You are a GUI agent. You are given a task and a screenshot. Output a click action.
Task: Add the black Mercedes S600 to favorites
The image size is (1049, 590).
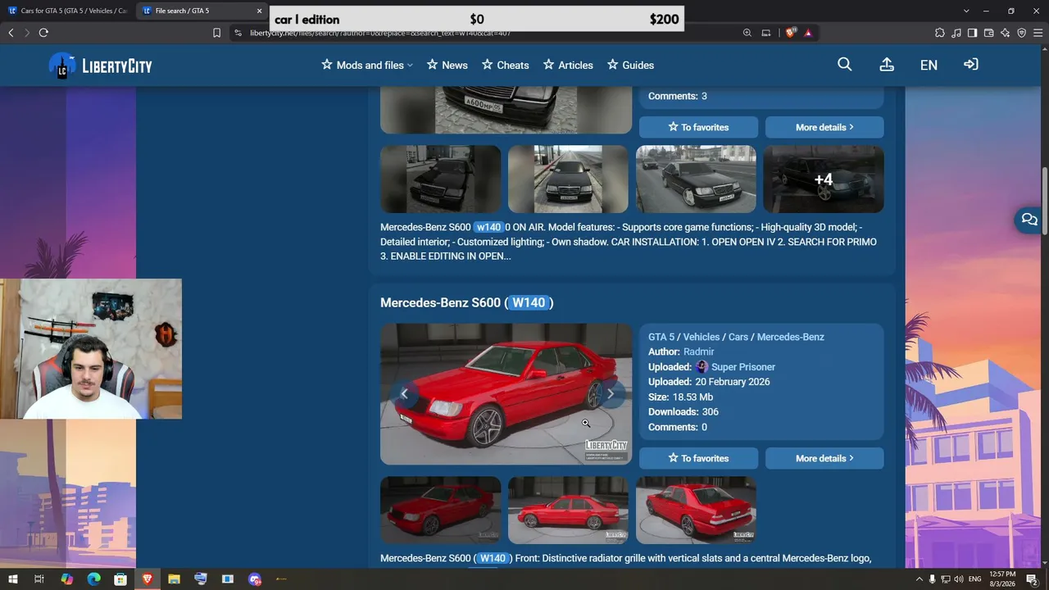[x=698, y=127]
